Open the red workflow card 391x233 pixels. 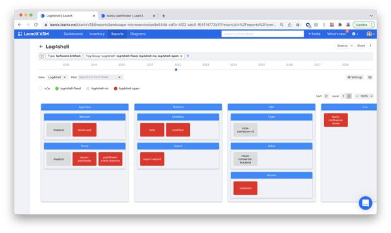coord(178,130)
